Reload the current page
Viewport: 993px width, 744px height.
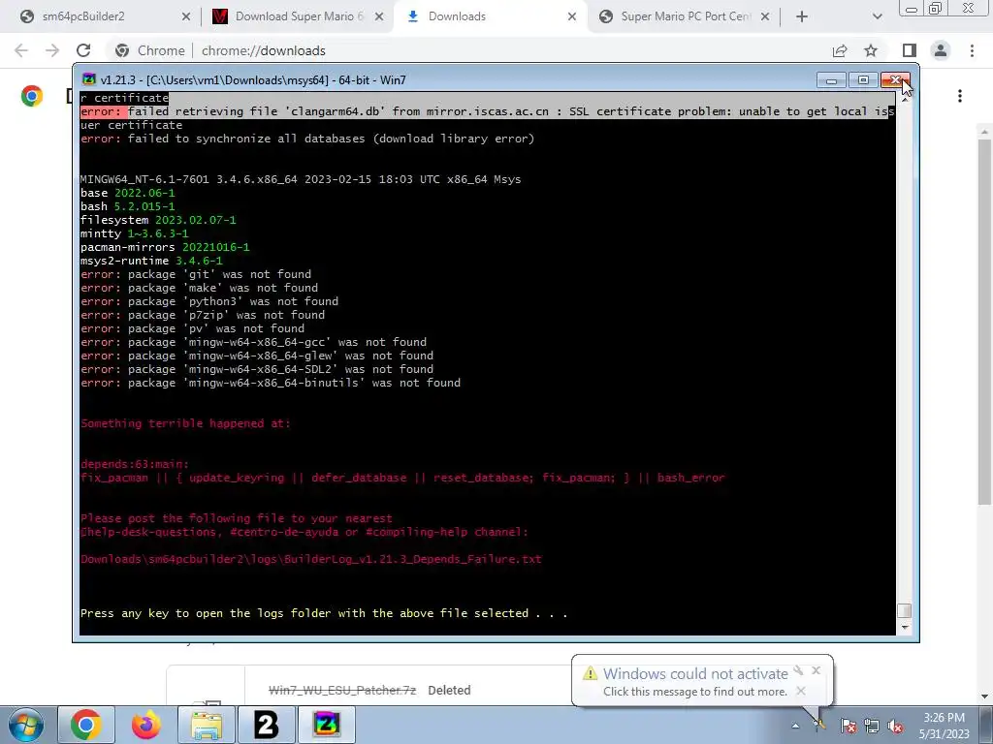click(83, 50)
